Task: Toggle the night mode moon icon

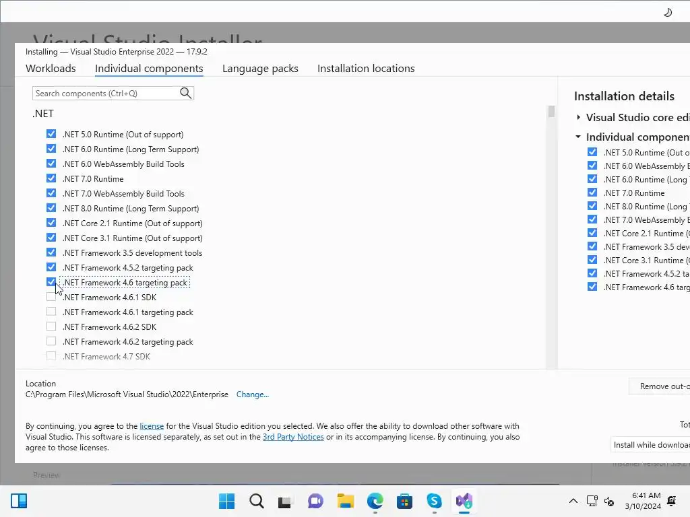Action: [x=668, y=12]
